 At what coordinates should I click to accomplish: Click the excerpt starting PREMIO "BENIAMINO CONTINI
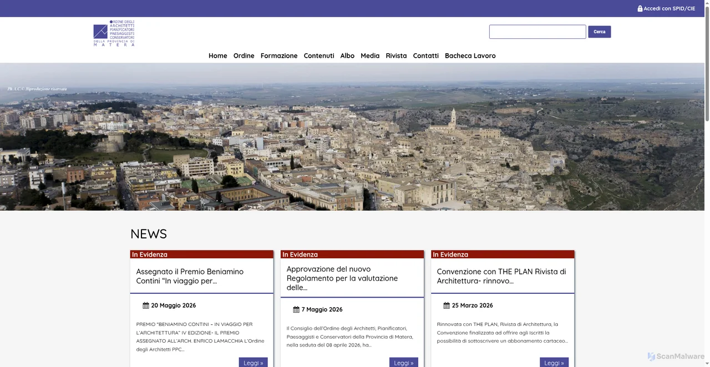[x=200, y=337]
